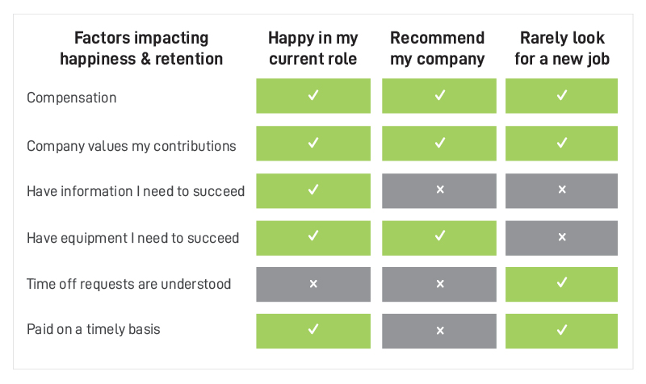Select the Happy in my current role header

[313, 48]
